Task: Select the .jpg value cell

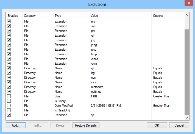Action: tap(93, 40)
